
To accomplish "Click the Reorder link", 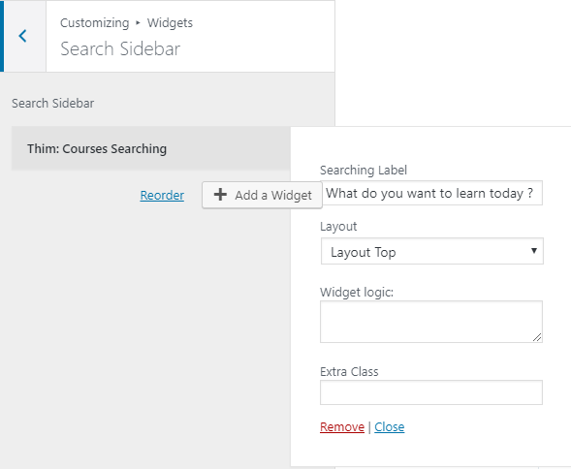I will [162, 195].
